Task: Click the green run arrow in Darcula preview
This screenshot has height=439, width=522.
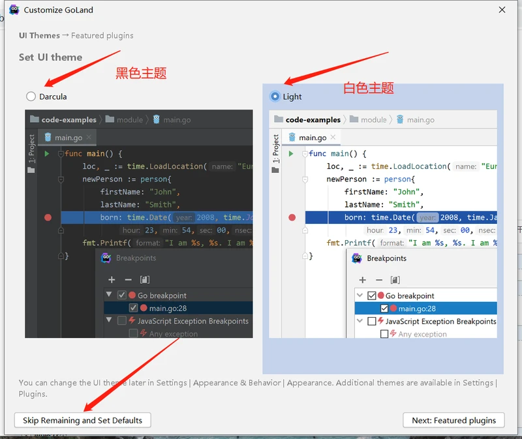Action: point(47,154)
